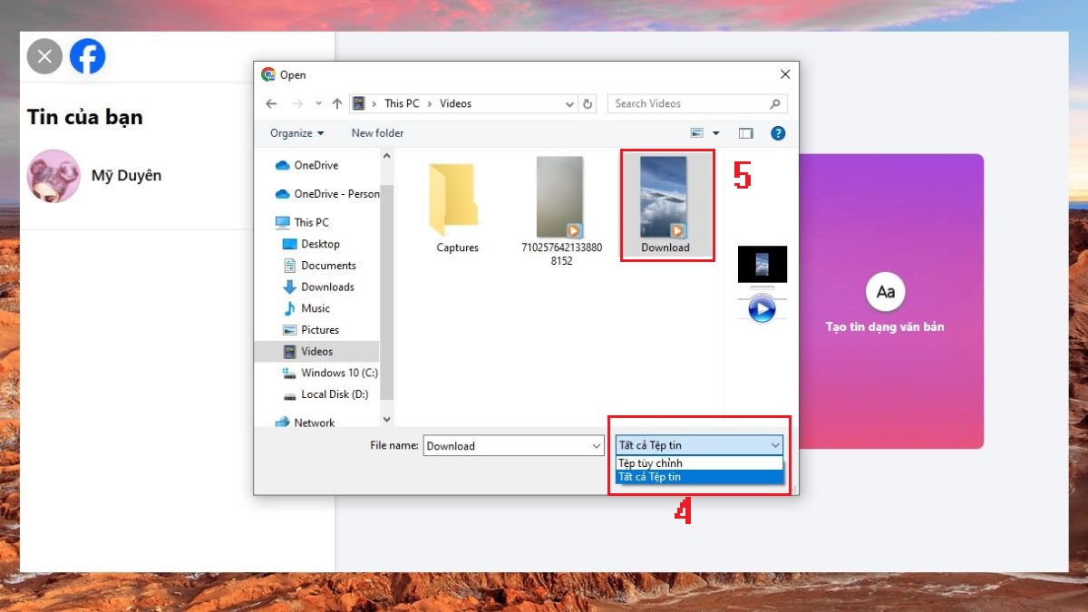
Task: Select the Download video file
Action: 665,206
